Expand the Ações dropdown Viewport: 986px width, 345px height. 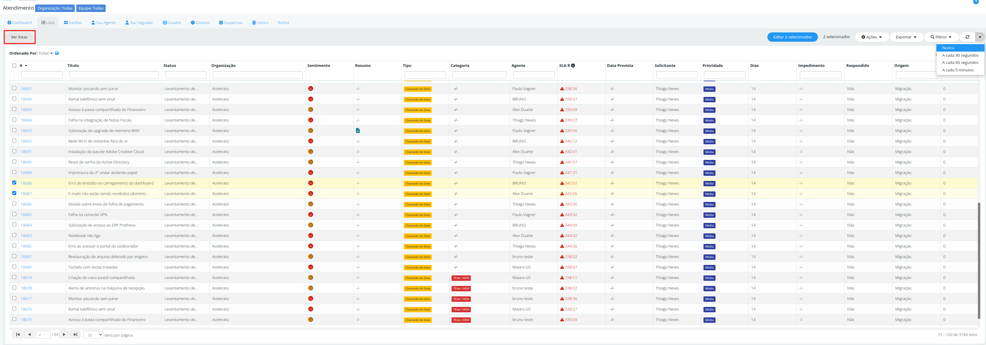(x=872, y=37)
